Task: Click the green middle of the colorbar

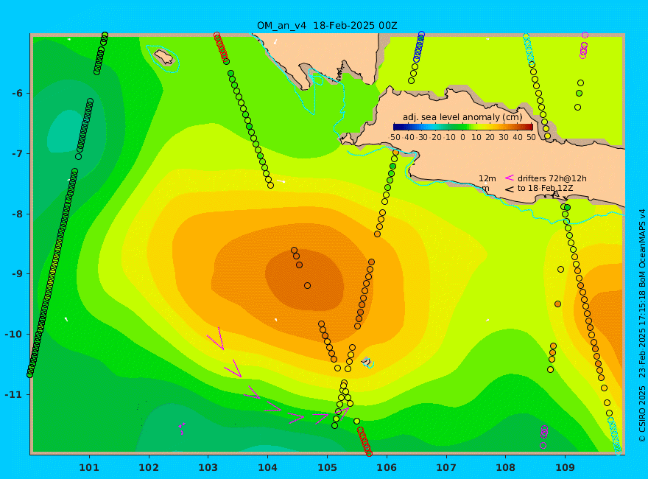Action: pos(463,127)
